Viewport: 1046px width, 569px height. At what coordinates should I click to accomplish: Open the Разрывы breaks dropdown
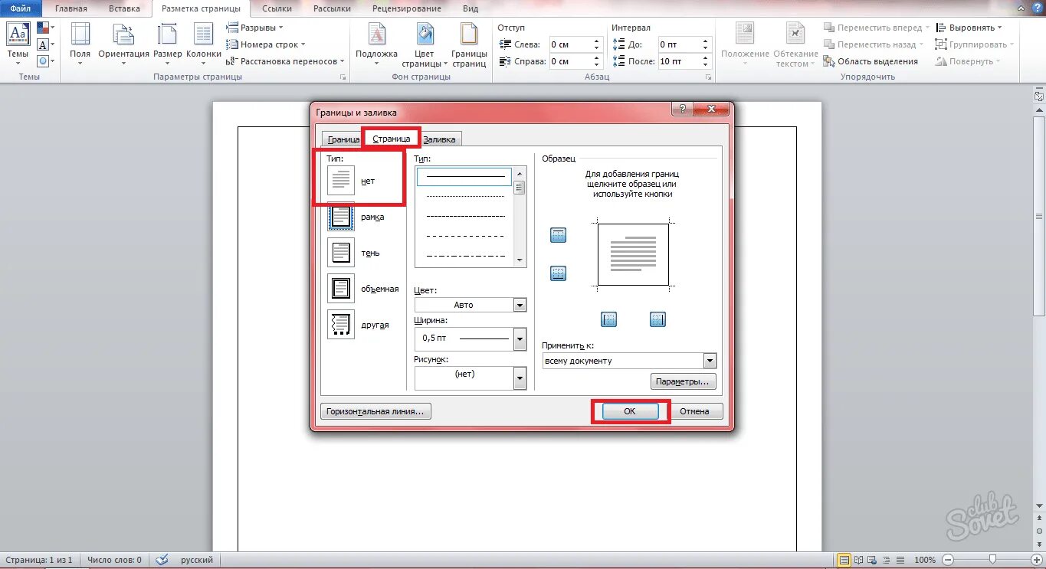[256, 28]
